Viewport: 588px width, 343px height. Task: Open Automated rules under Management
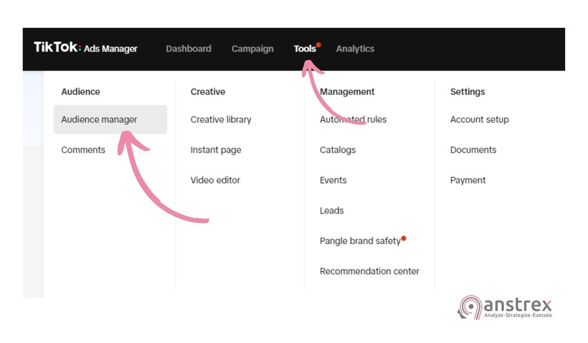click(x=353, y=119)
